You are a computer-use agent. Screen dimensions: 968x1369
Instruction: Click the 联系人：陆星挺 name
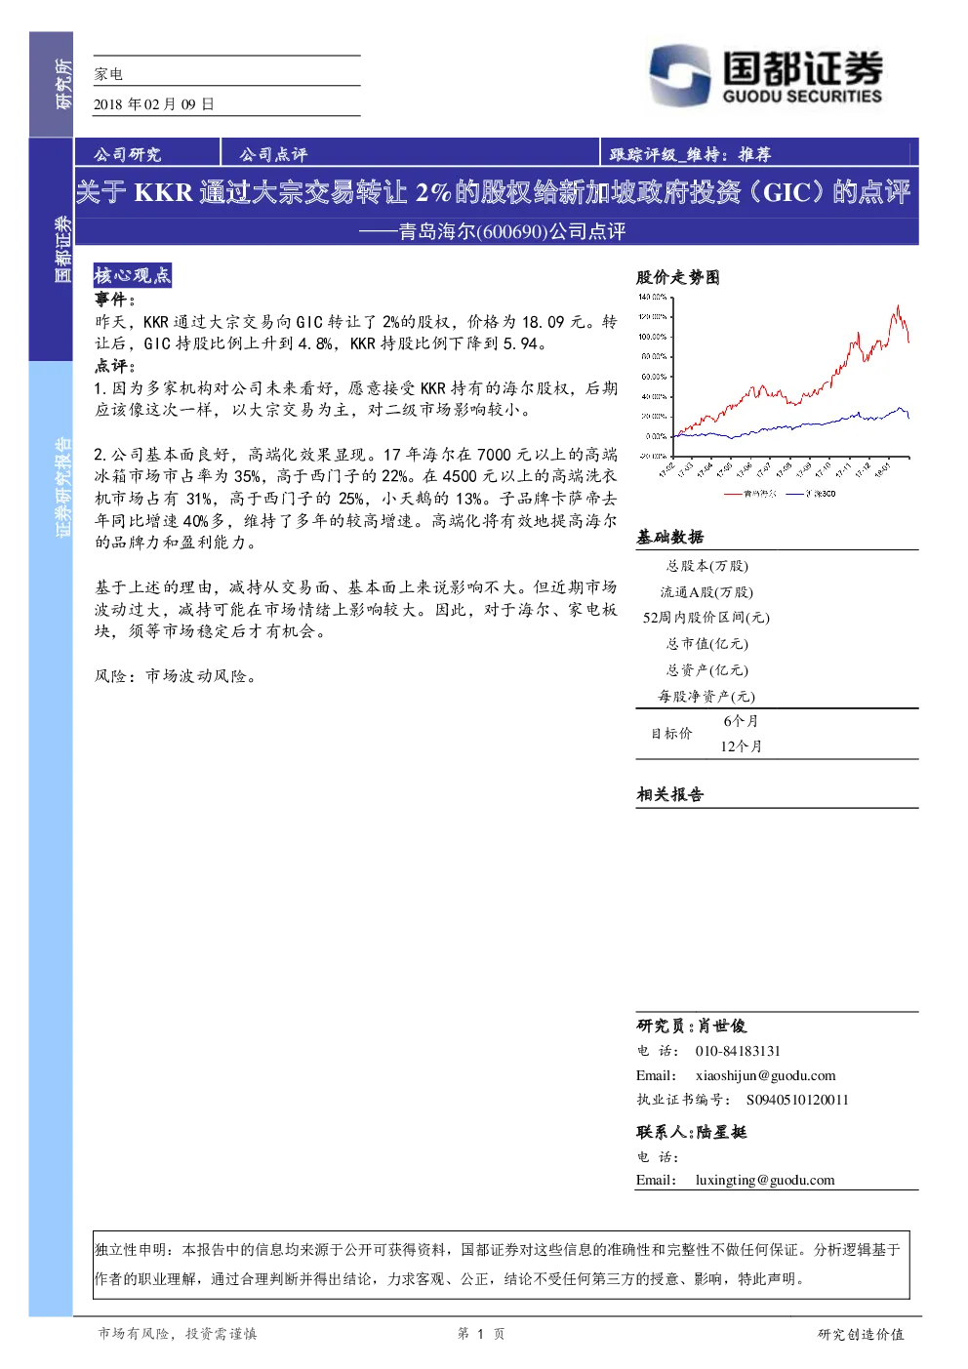click(x=692, y=1132)
